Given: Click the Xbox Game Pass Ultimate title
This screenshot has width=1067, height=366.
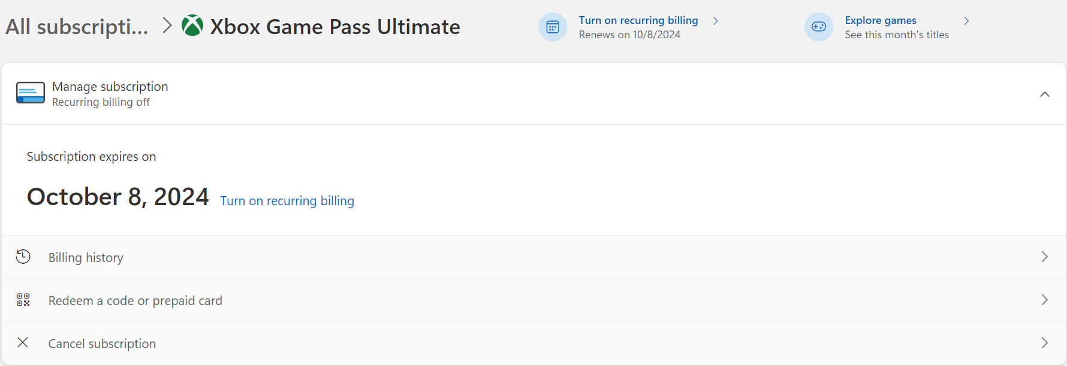Looking at the screenshot, I should pos(335,27).
